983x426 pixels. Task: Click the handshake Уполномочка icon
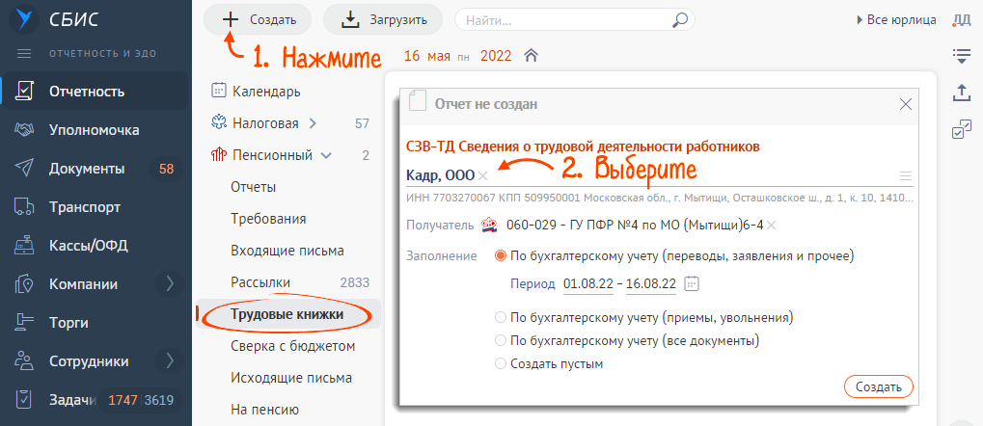[24, 130]
